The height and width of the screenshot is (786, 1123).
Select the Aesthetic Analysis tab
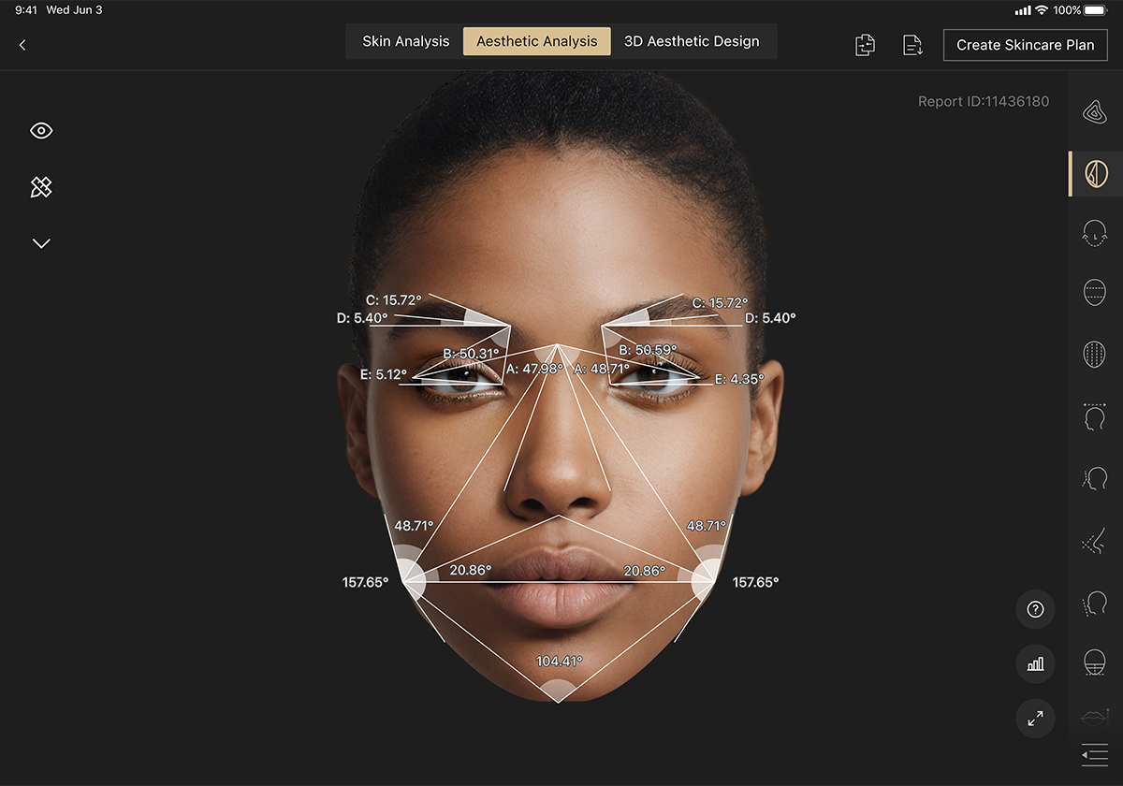pyautogui.click(x=537, y=41)
